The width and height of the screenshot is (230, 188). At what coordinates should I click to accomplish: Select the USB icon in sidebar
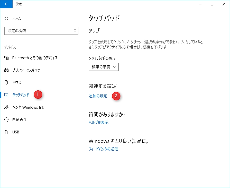click(x=7, y=132)
